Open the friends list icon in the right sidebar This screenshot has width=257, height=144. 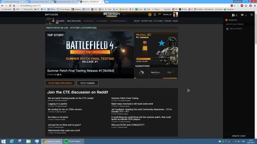pyautogui.click(x=233, y=15)
